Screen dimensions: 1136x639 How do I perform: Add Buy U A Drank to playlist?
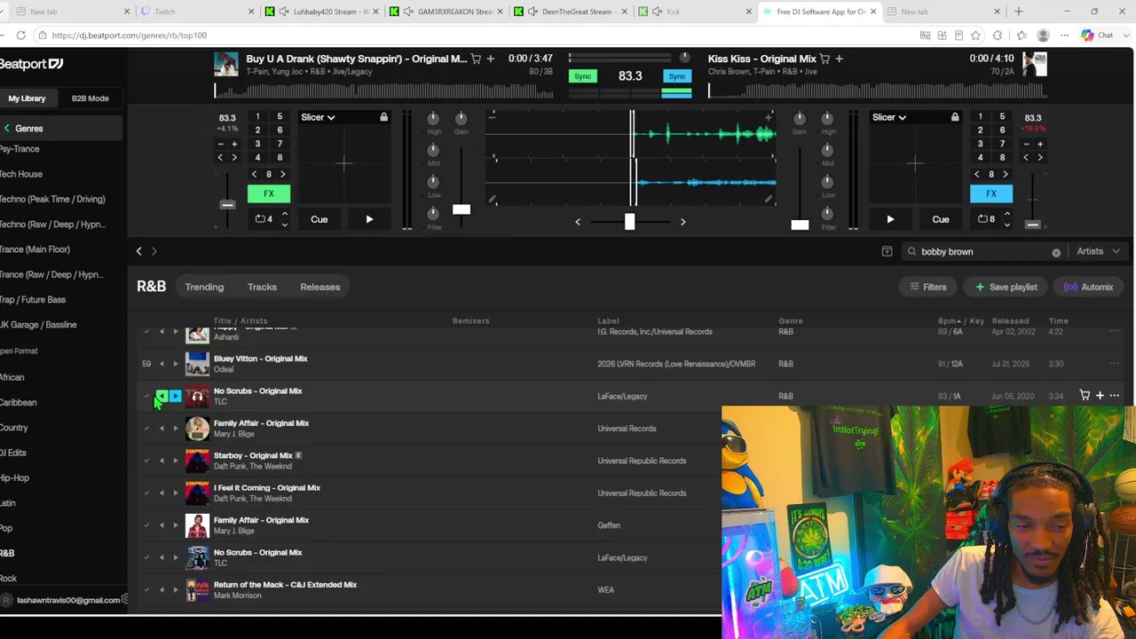point(490,59)
